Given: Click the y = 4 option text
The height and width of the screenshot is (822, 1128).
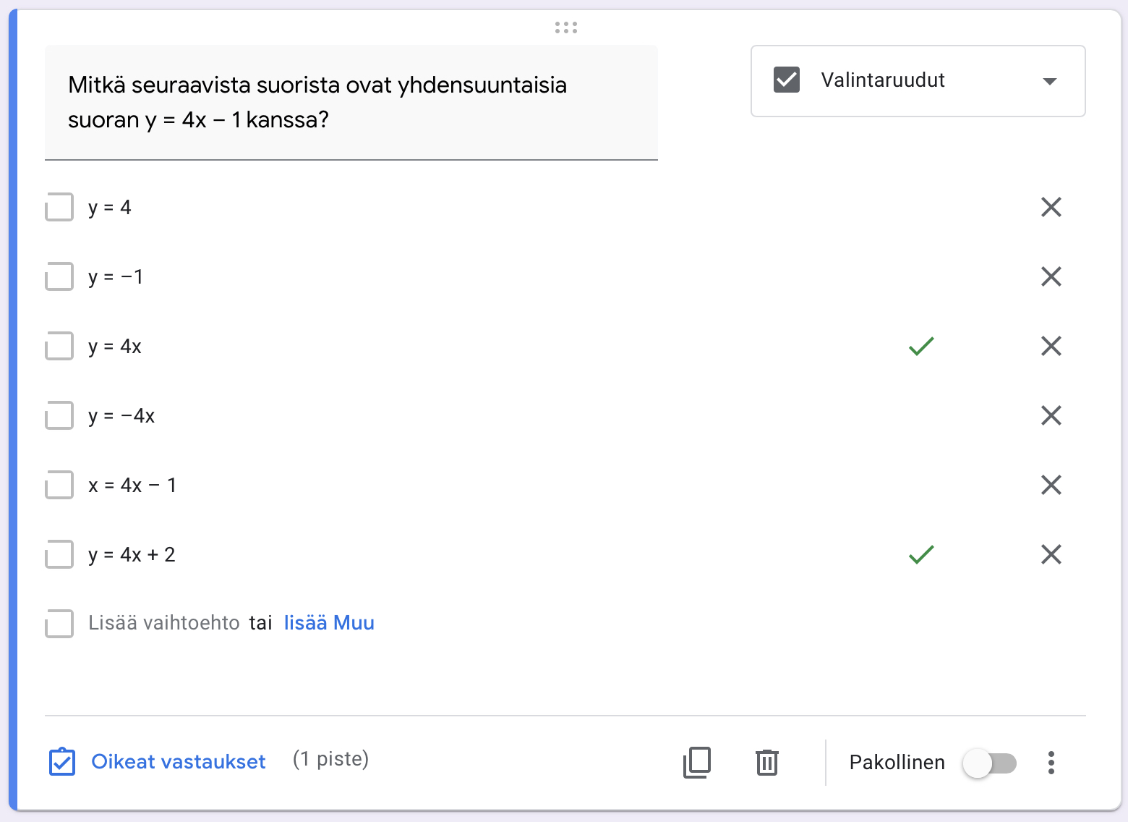Looking at the screenshot, I should pyautogui.click(x=110, y=208).
